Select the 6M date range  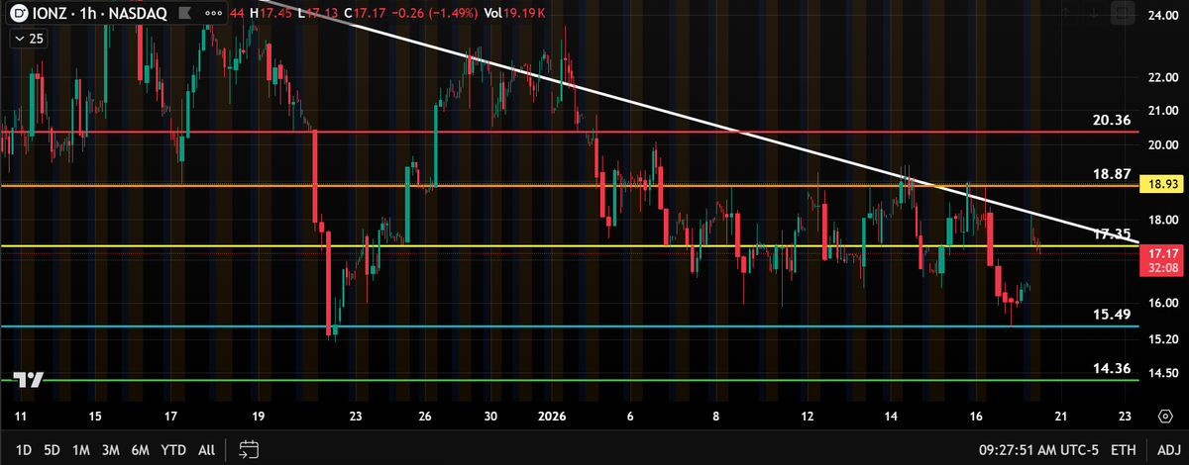coord(140,449)
